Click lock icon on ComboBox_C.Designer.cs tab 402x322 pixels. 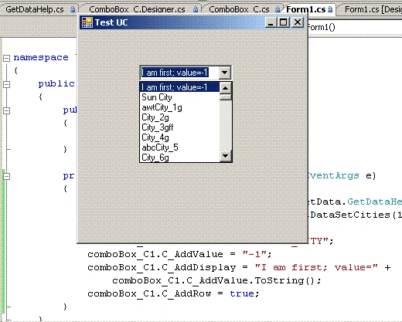click(x=196, y=10)
